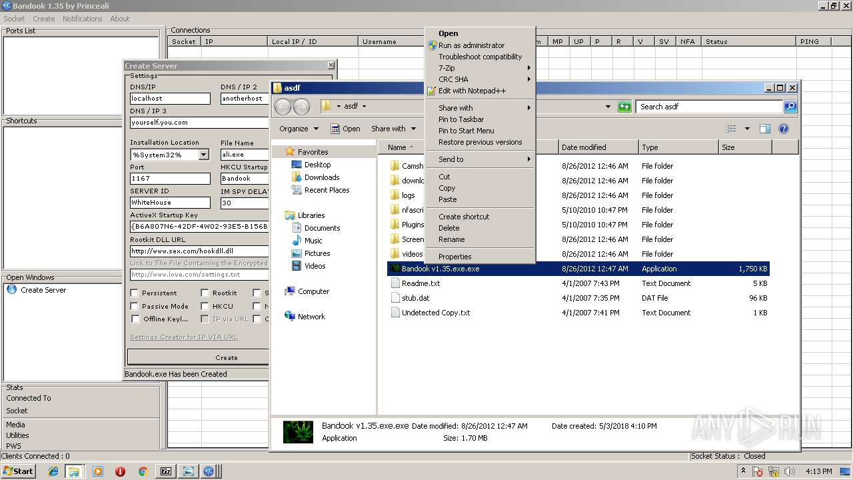This screenshot has width=853, height=480.
Task: Expand the Send to context submenu
Action: (480, 159)
